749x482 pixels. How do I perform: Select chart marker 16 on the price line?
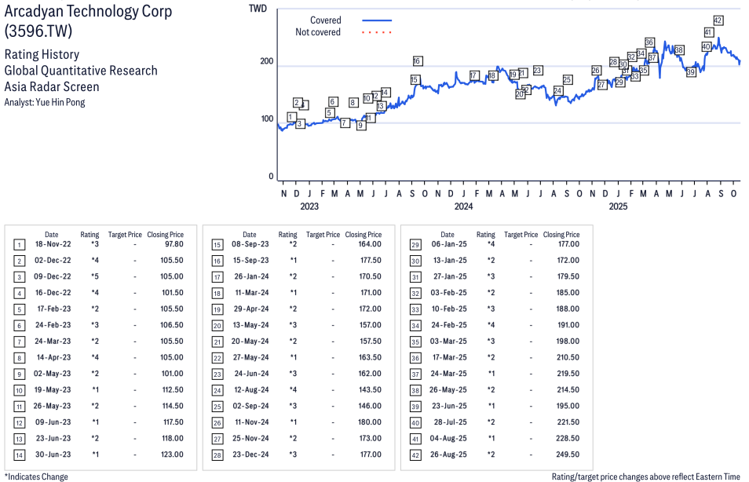(x=417, y=61)
